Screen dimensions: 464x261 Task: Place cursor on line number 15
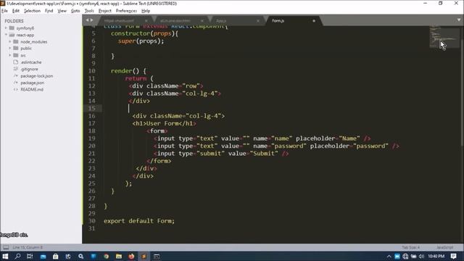92,108
